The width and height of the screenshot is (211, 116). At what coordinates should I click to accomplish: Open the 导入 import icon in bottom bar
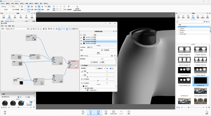click(83, 112)
